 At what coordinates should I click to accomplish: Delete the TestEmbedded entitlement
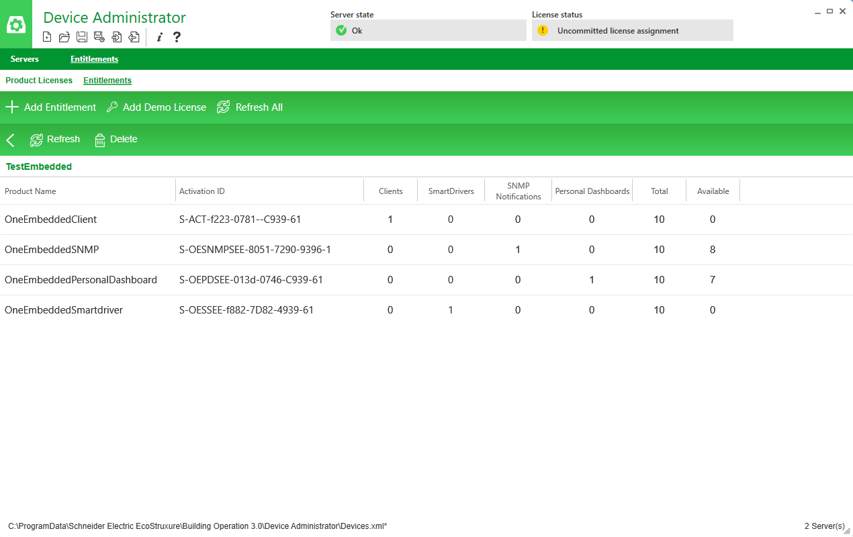(x=116, y=140)
